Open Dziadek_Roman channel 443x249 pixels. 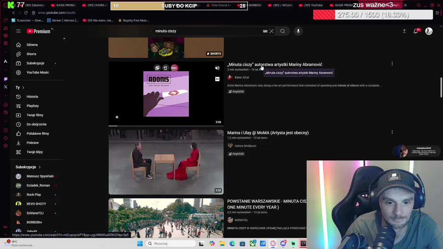point(38,185)
